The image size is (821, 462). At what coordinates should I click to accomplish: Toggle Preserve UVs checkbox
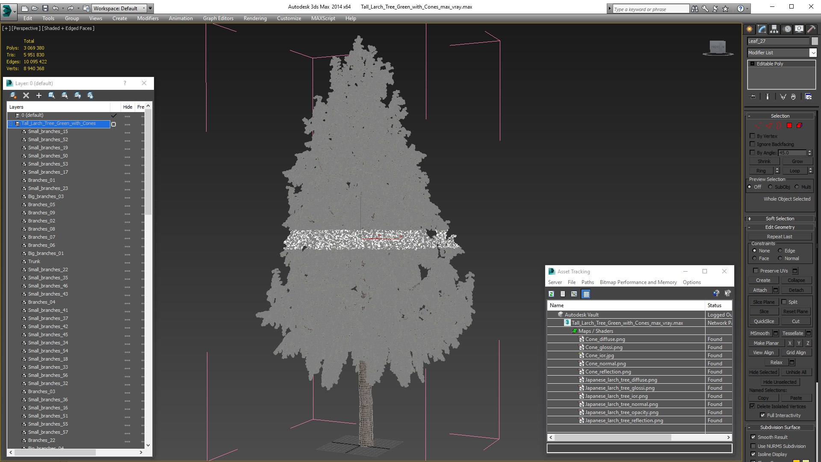click(756, 270)
